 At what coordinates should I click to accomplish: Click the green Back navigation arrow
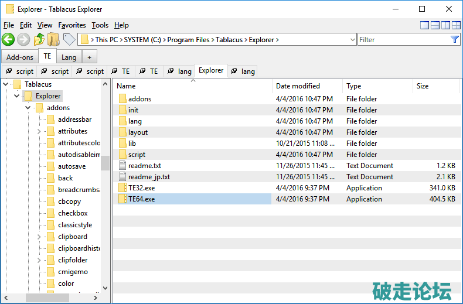(x=8, y=39)
